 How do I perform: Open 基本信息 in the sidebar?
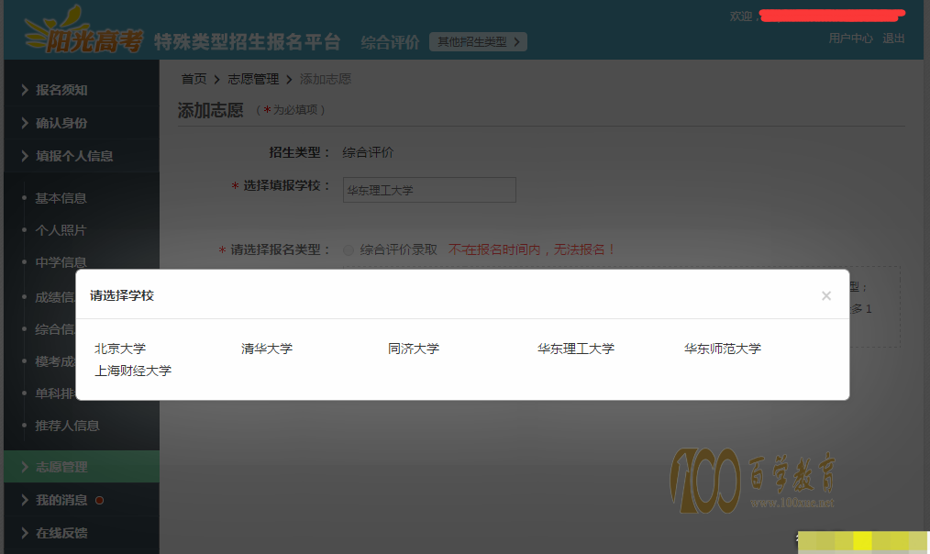[x=61, y=198]
